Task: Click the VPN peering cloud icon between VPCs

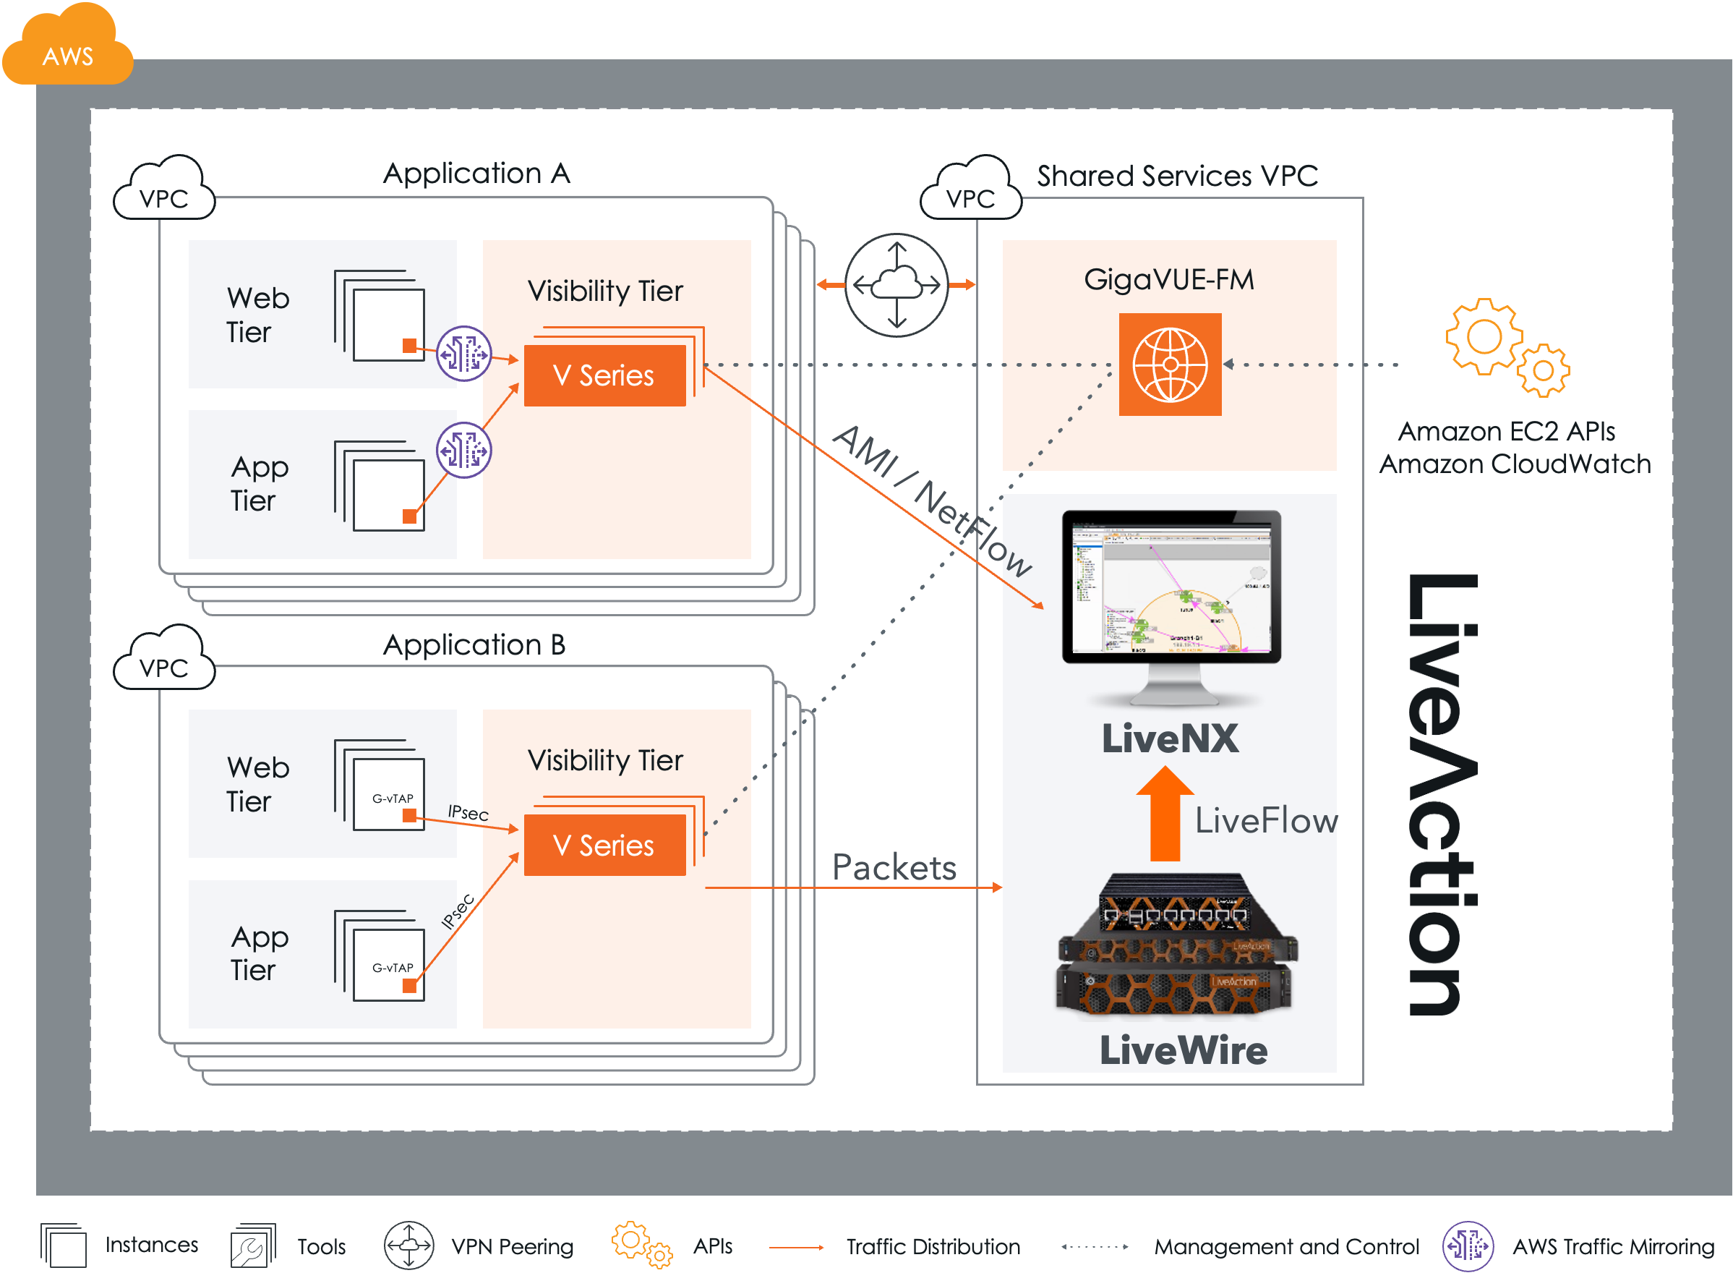Action: [x=896, y=285]
